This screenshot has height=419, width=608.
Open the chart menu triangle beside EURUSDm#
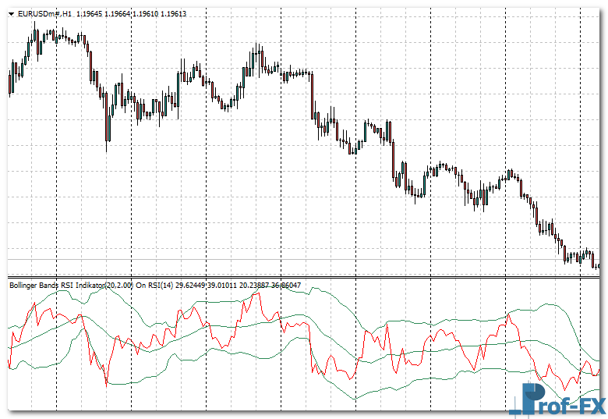[12, 13]
